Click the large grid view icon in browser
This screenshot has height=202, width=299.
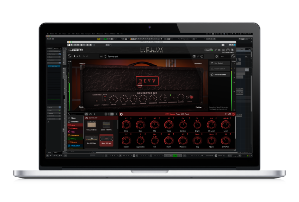pyautogui.click(x=112, y=114)
